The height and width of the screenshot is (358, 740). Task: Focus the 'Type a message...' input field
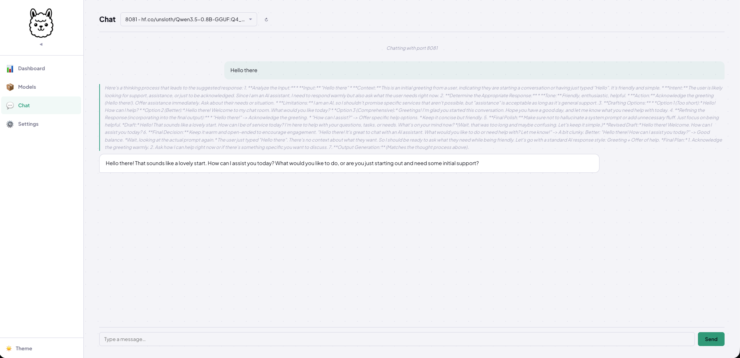click(397, 339)
